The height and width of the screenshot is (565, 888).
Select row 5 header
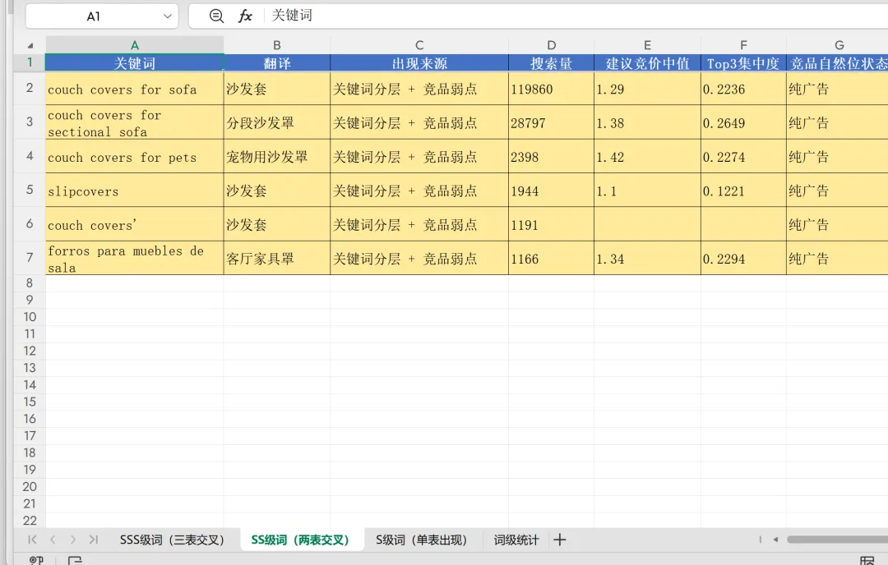pos(30,190)
